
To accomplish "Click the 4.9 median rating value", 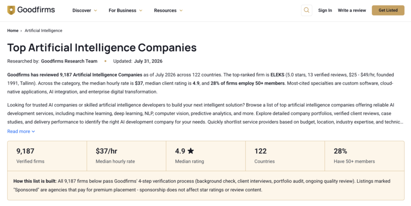I will point(180,151).
